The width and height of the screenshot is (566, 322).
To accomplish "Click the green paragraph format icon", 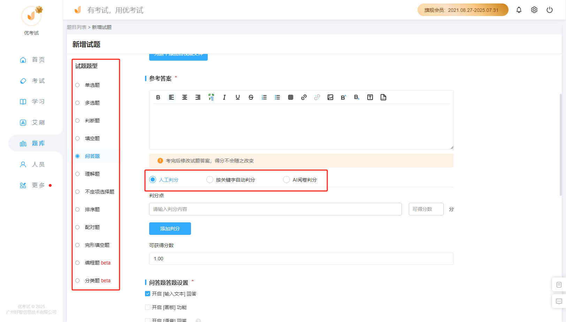I will (x=211, y=97).
